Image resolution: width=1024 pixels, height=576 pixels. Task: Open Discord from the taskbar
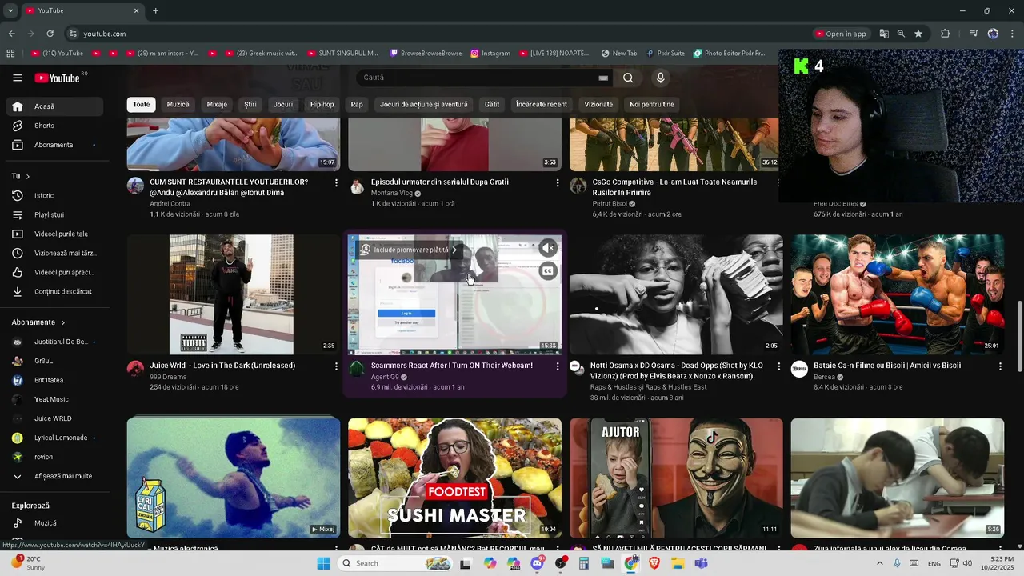(537, 563)
